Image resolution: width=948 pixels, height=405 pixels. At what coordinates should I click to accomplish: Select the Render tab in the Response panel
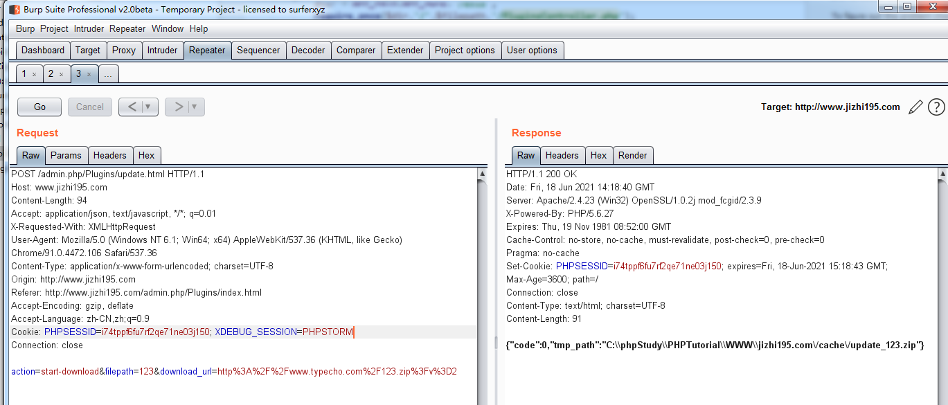[633, 155]
